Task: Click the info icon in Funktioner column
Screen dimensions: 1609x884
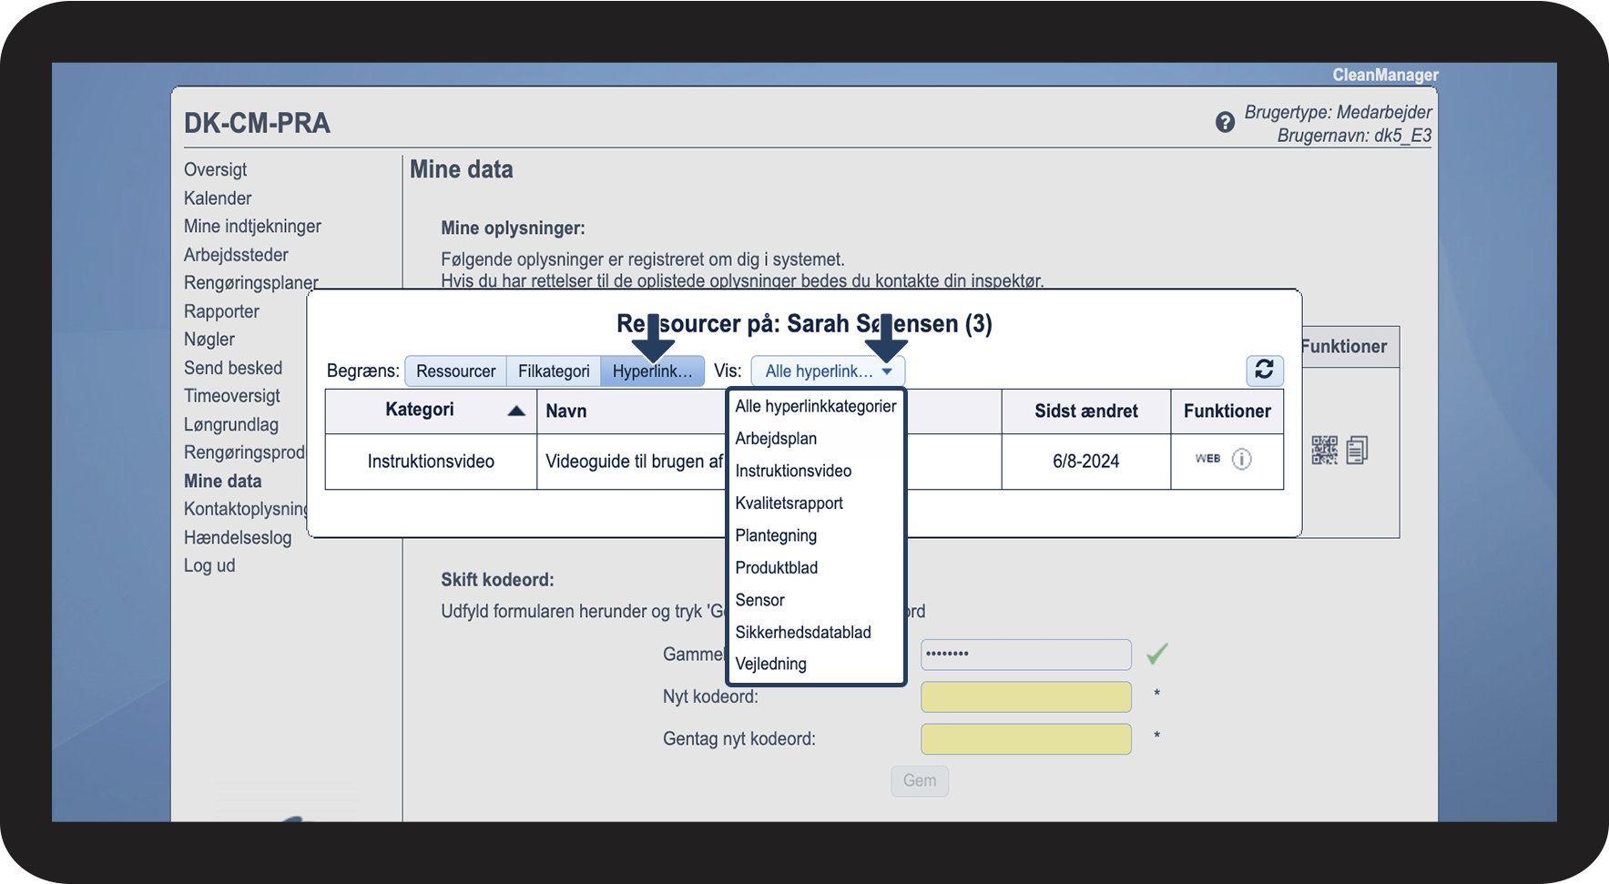Action: (x=1241, y=459)
